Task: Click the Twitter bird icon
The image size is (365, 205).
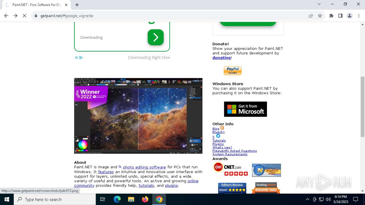Action: click(218, 136)
